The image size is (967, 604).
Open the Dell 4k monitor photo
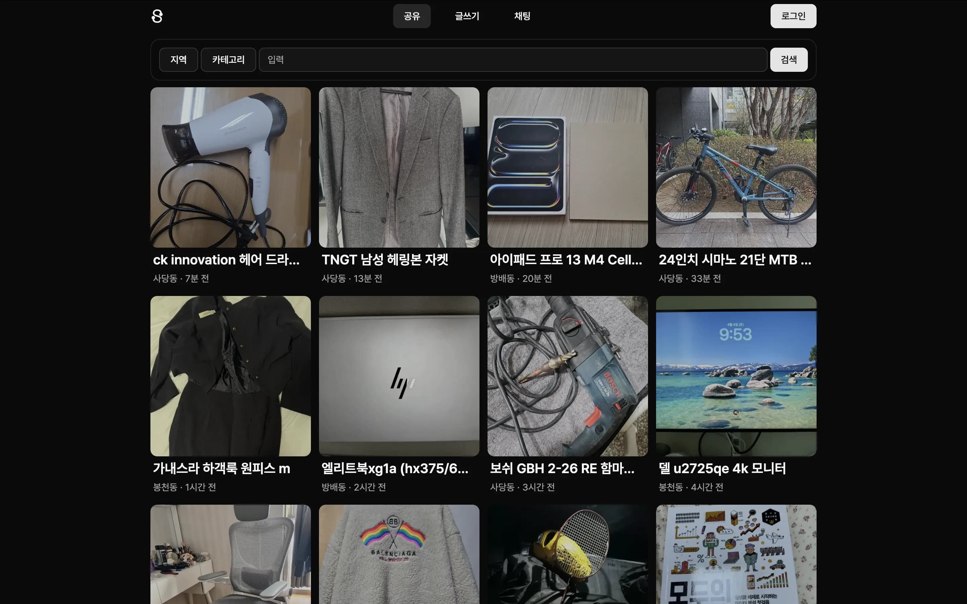pos(736,376)
